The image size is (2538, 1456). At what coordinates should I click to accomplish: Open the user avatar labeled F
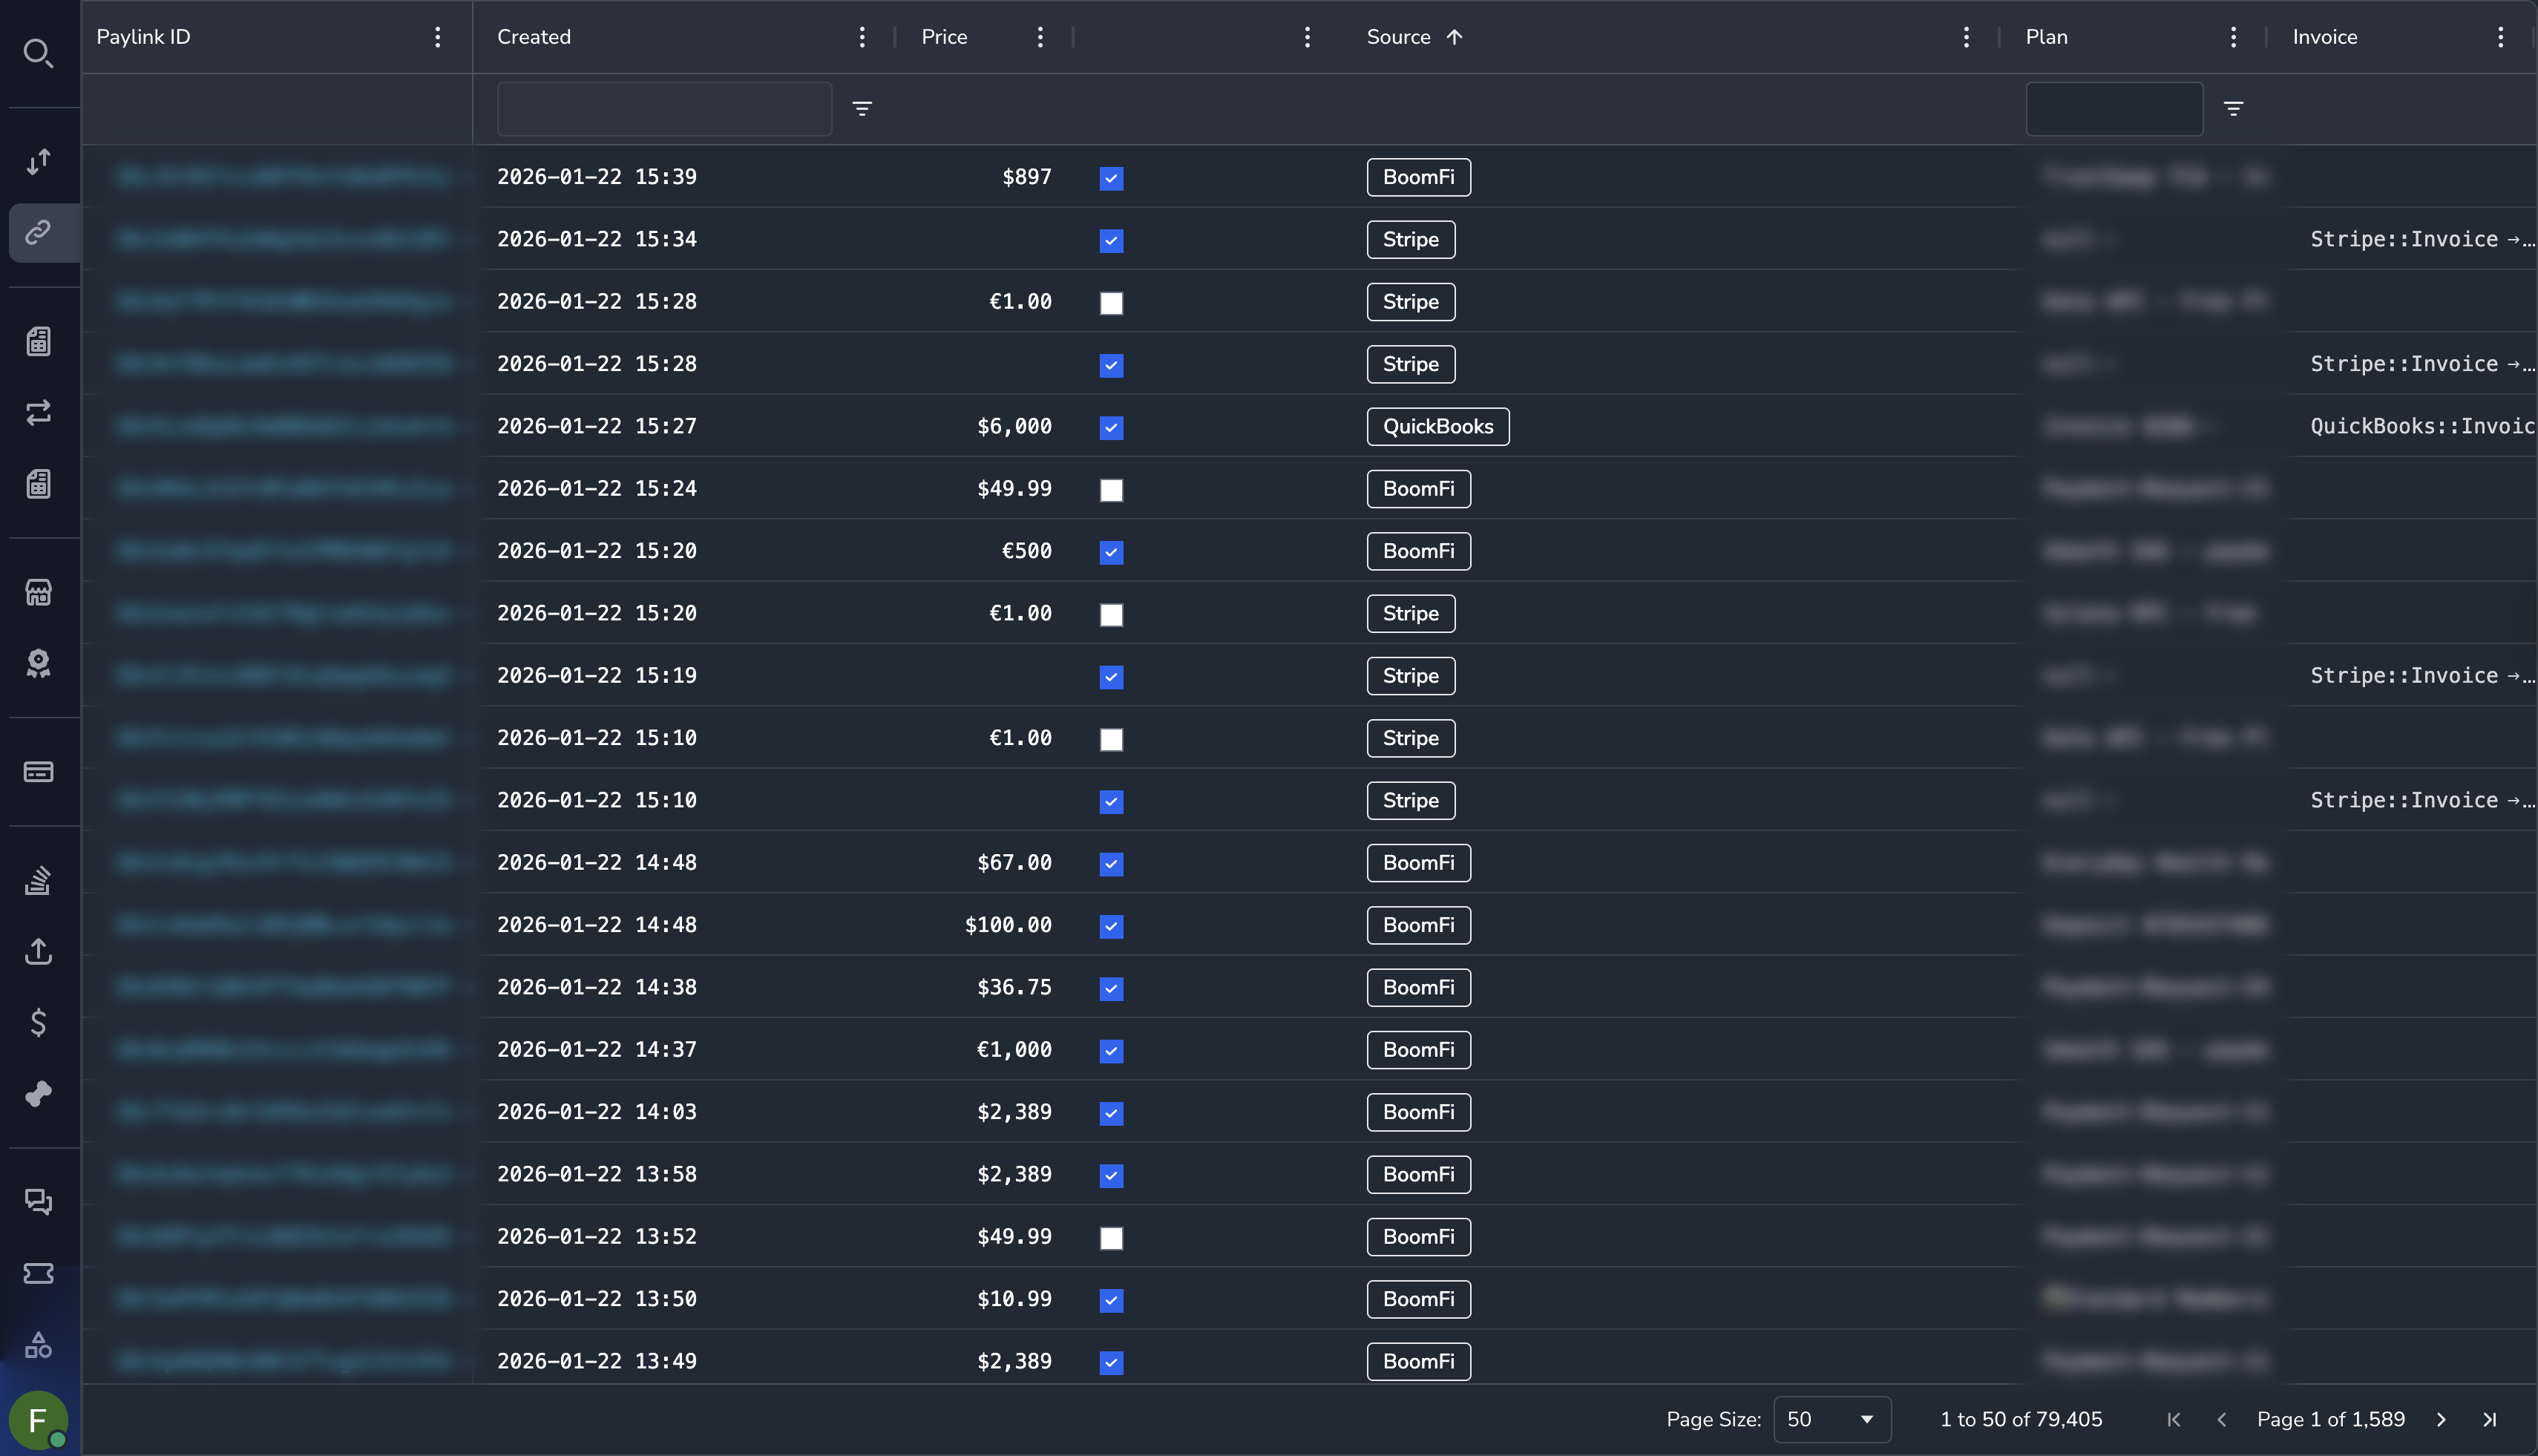click(38, 1420)
